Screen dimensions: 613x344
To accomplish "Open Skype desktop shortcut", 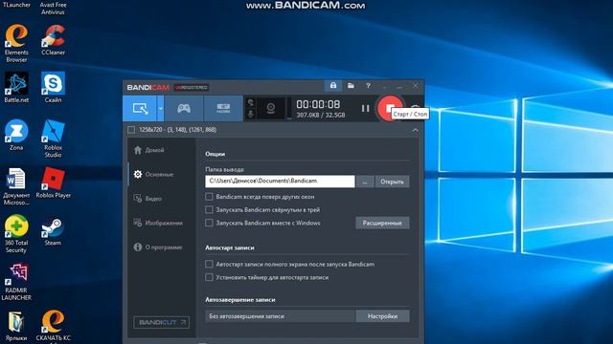I will click(54, 87).
